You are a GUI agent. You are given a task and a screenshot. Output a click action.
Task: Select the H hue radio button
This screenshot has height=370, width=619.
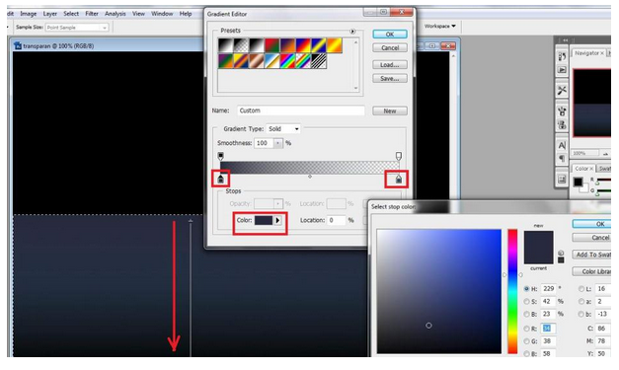click(526, 289)
